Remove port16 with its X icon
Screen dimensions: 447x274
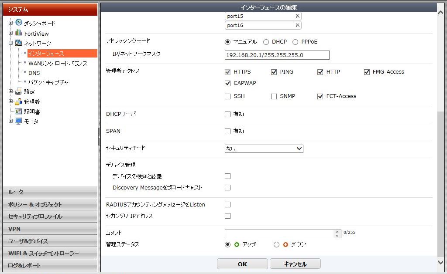297,25
